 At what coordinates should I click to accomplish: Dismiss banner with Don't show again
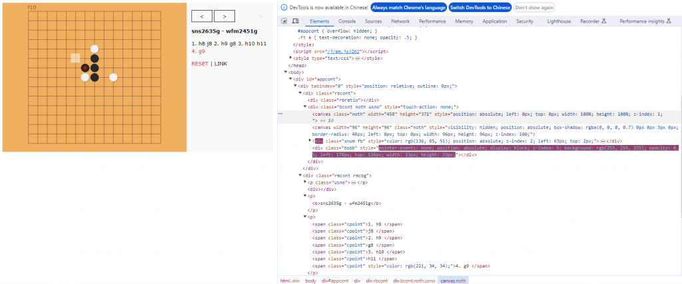click(x=534, y=8)
